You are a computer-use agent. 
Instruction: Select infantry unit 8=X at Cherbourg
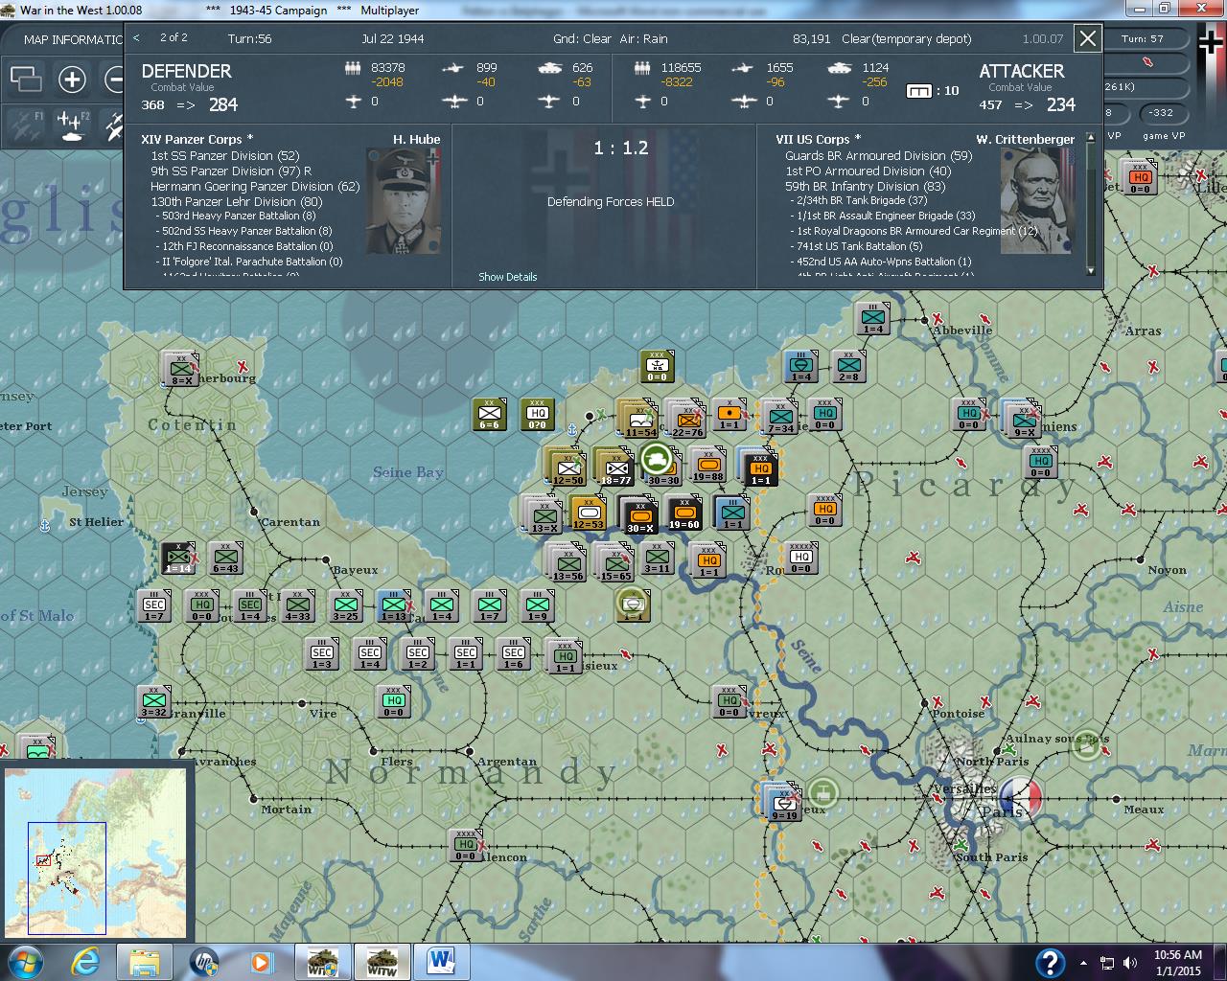click(x=180, y=369)
